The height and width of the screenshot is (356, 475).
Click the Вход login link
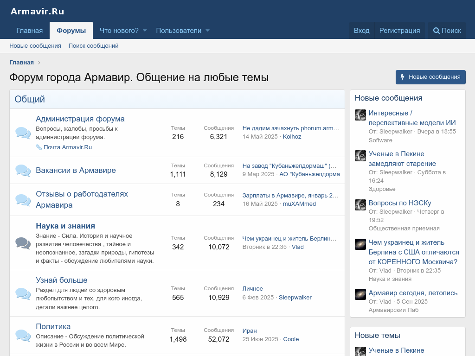point(361,31)
